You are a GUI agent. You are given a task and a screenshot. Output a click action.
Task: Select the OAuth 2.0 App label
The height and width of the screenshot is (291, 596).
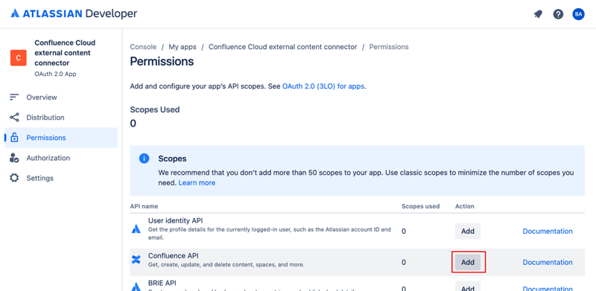pyautogui.click(x=55, y=74)
